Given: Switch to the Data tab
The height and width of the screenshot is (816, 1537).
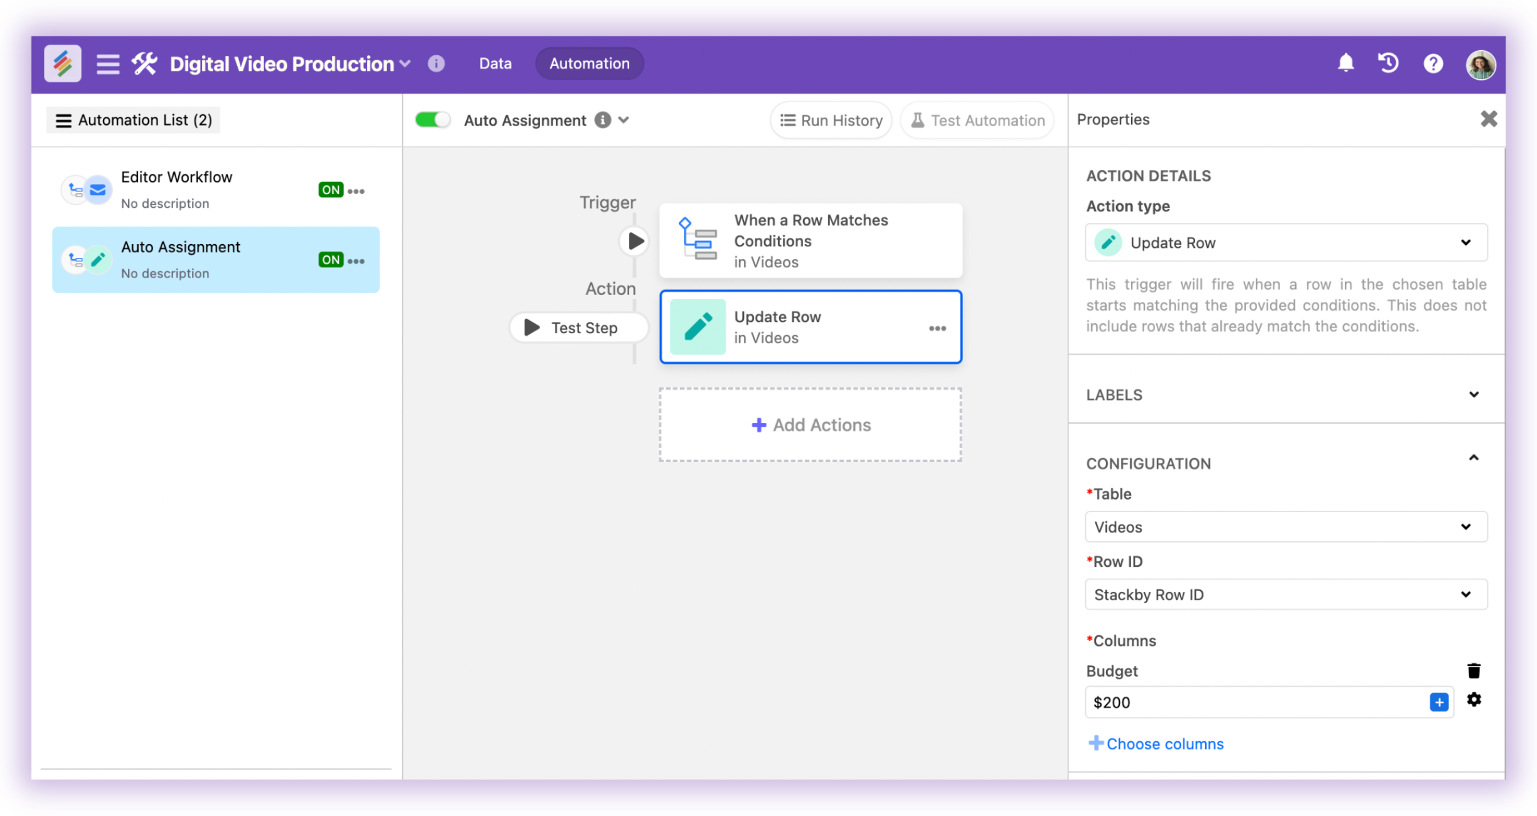Looking at the screenshot, I should click(x=495, y=63).
